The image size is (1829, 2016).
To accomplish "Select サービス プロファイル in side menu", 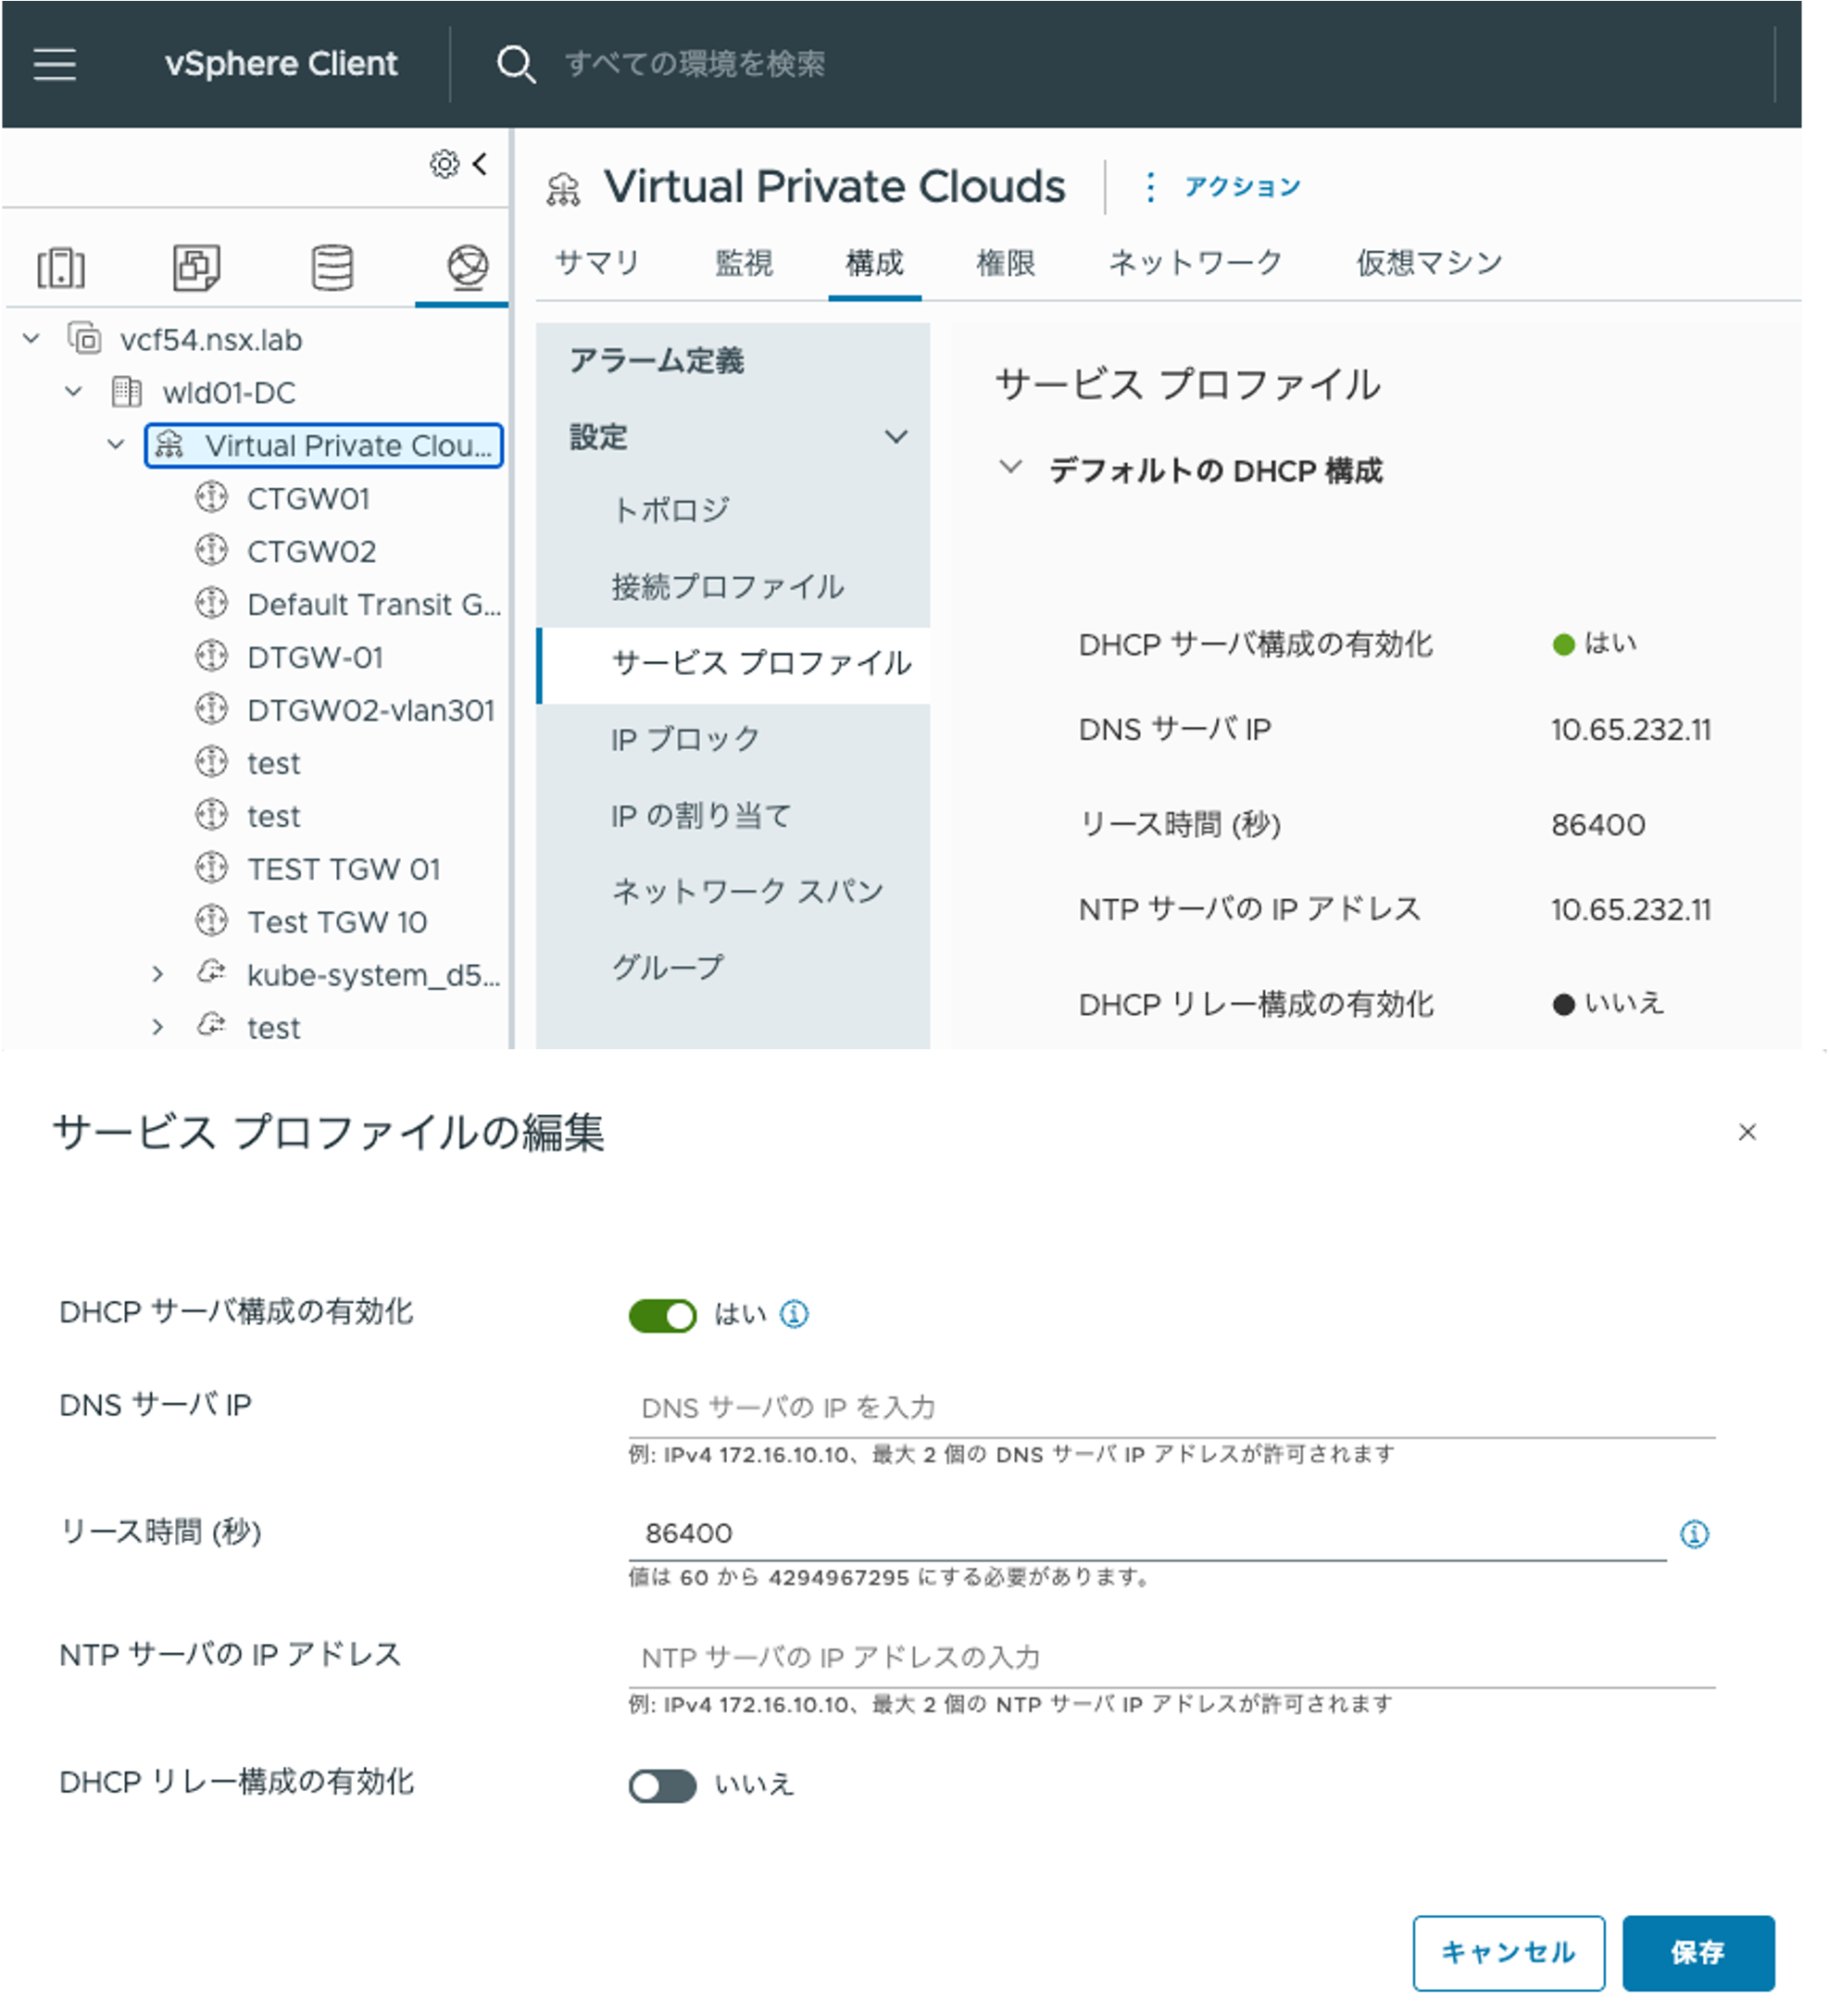I will coord(733,665).
